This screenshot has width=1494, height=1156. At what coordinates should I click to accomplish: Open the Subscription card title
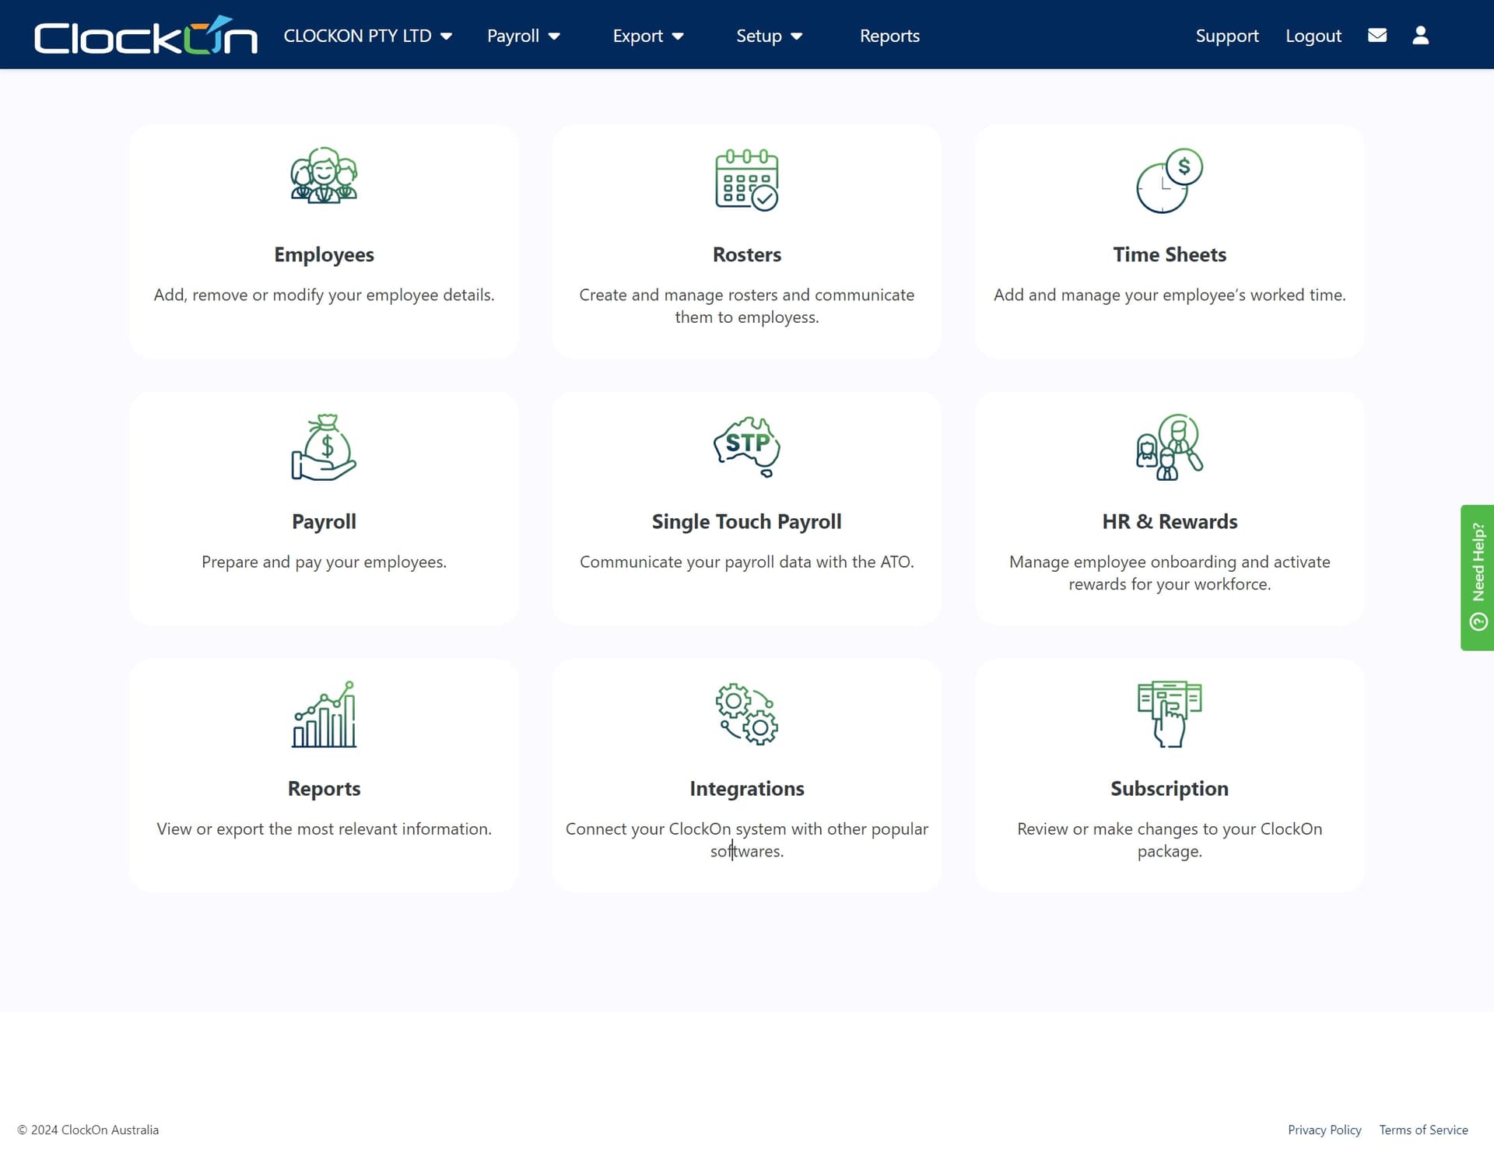pyautogui.click(x=1170, y=788)
